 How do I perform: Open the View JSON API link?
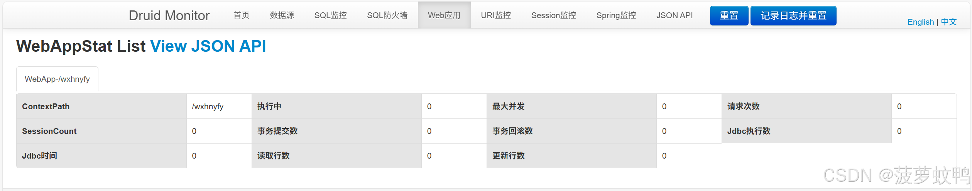point(208,46)
